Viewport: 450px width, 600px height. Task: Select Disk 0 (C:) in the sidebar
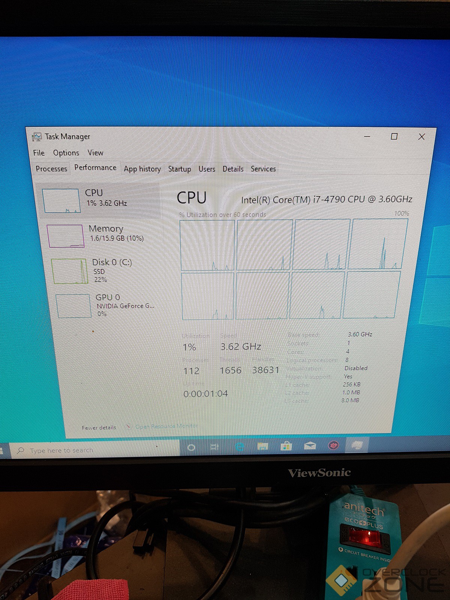point(105,270)
